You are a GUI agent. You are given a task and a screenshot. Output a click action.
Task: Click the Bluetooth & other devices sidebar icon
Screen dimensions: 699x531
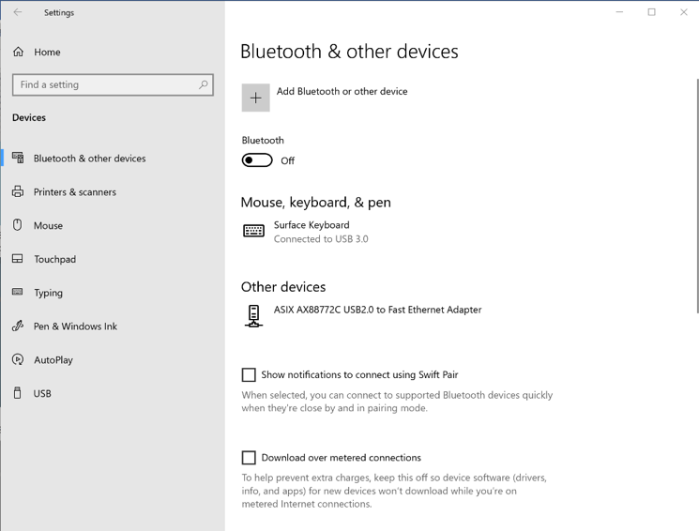(18, 158)
